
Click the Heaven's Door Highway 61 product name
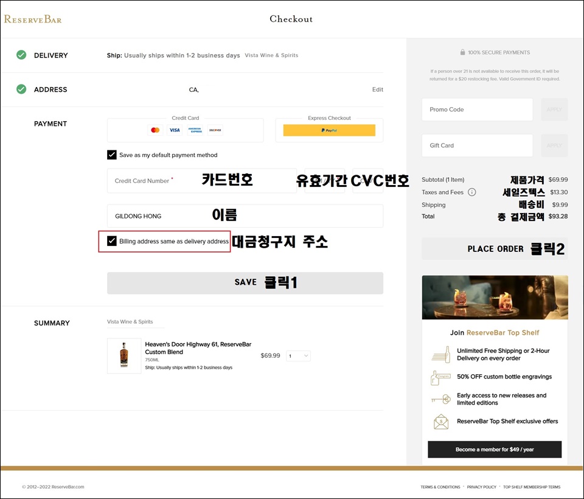(x=198, y=348)
